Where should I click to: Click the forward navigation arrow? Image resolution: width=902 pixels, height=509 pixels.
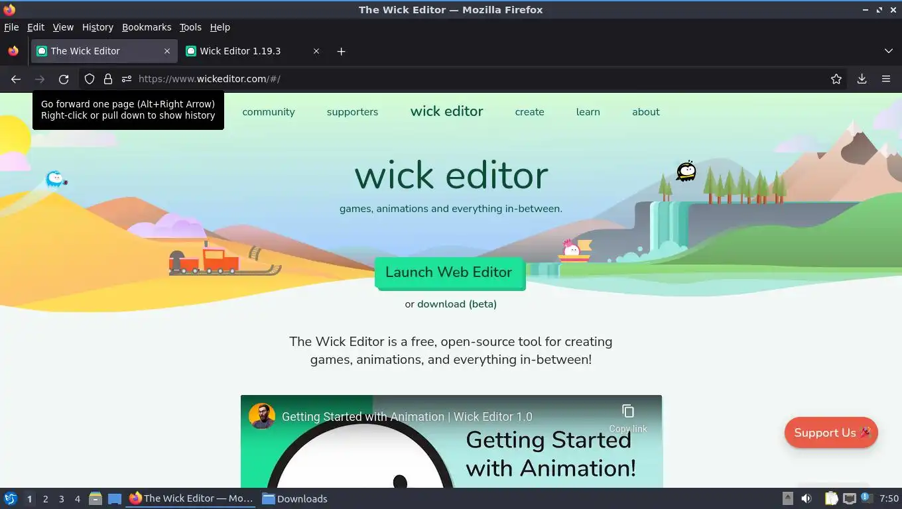pos(40,79)
